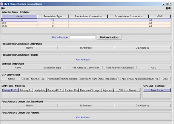Viewport: 174px width, 124px height.
Task: Click QoS header in Selector Entry Used
Action: pos(154,68)
